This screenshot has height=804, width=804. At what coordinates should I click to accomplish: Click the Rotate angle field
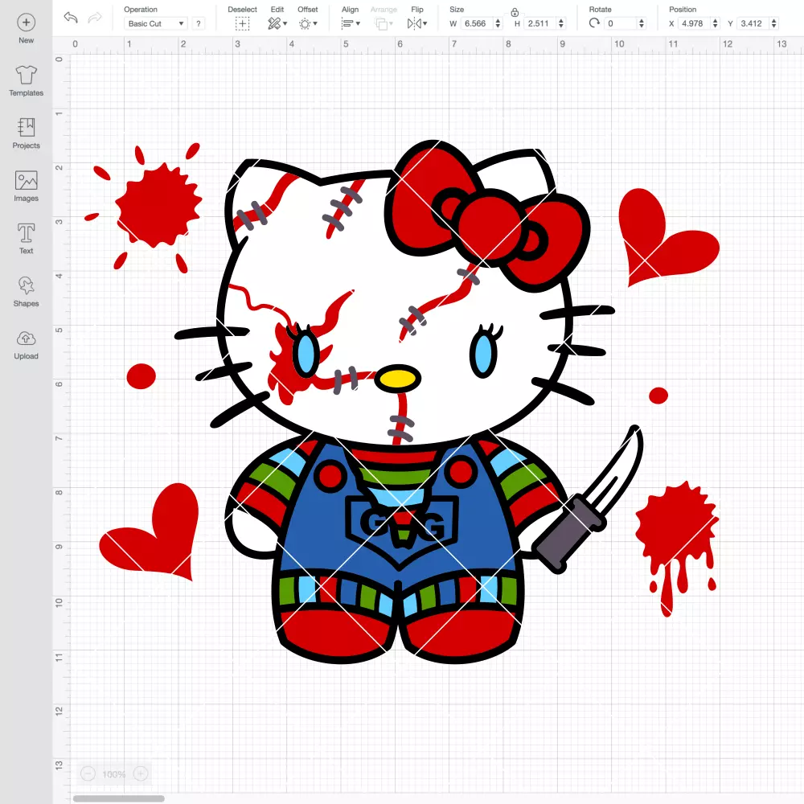tap(621, 23)
